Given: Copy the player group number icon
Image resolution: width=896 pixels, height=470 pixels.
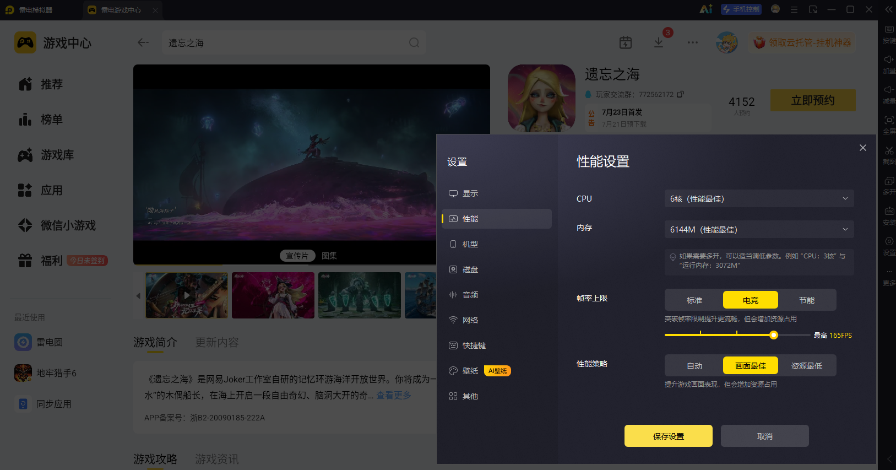Looking at the screenshot, I should pos(680,94).
